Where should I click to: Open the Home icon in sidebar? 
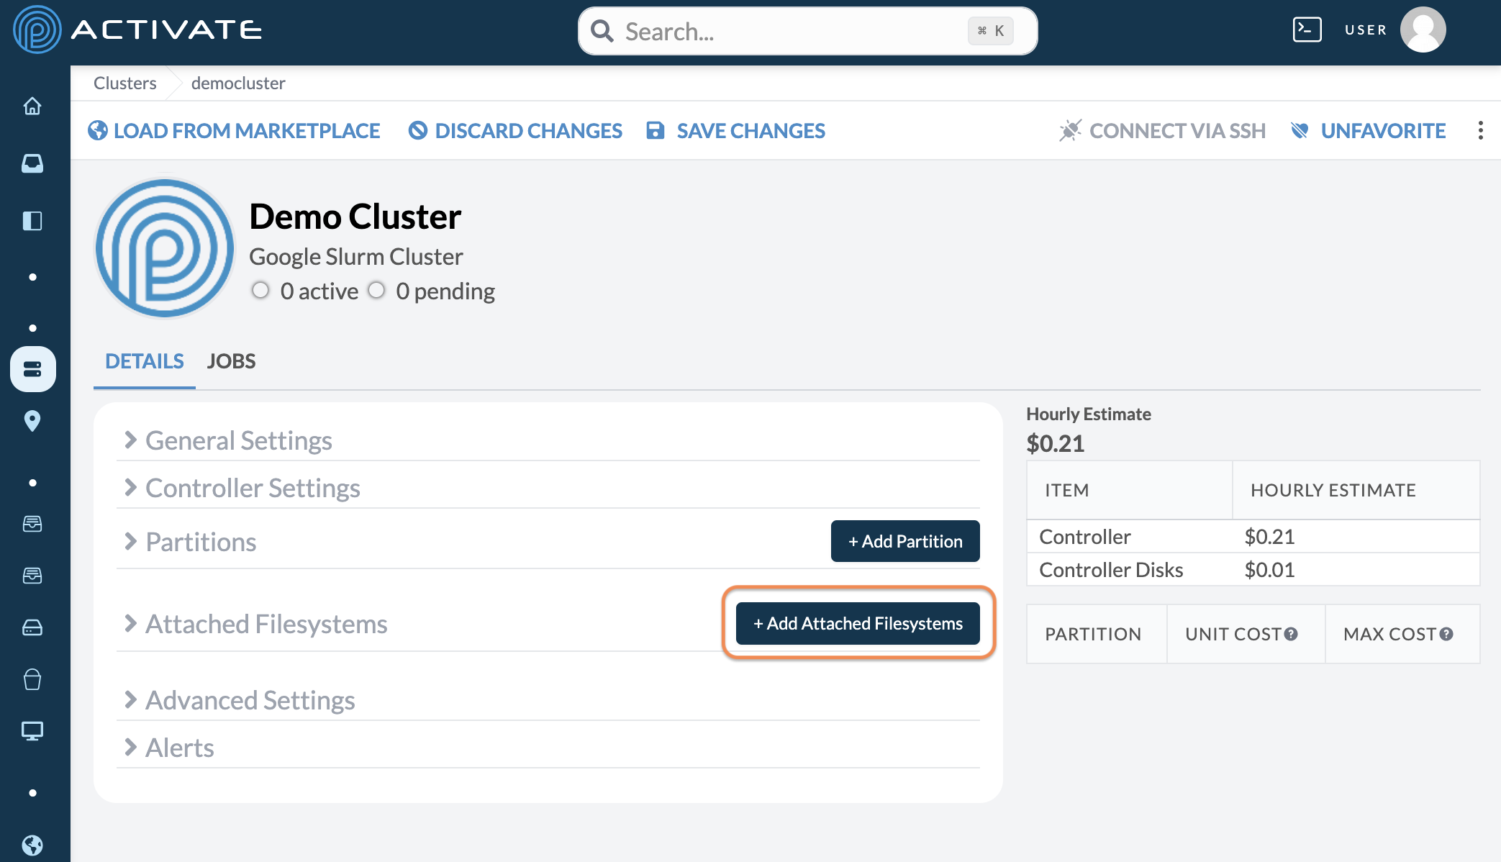[32, 106]
